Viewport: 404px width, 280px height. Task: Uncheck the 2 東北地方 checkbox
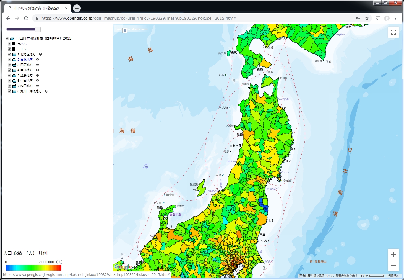pyautogui.click(x=9, y=60)
